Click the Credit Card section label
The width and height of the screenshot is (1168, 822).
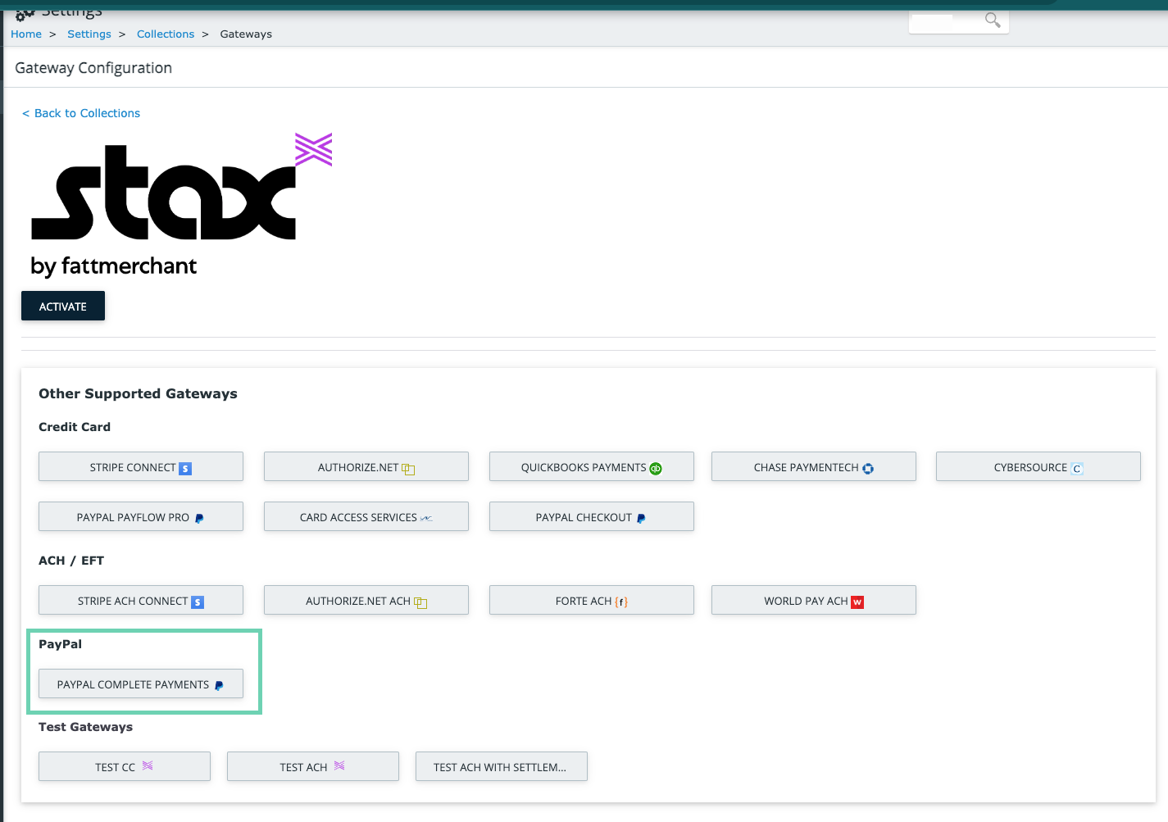coord(75,427)
